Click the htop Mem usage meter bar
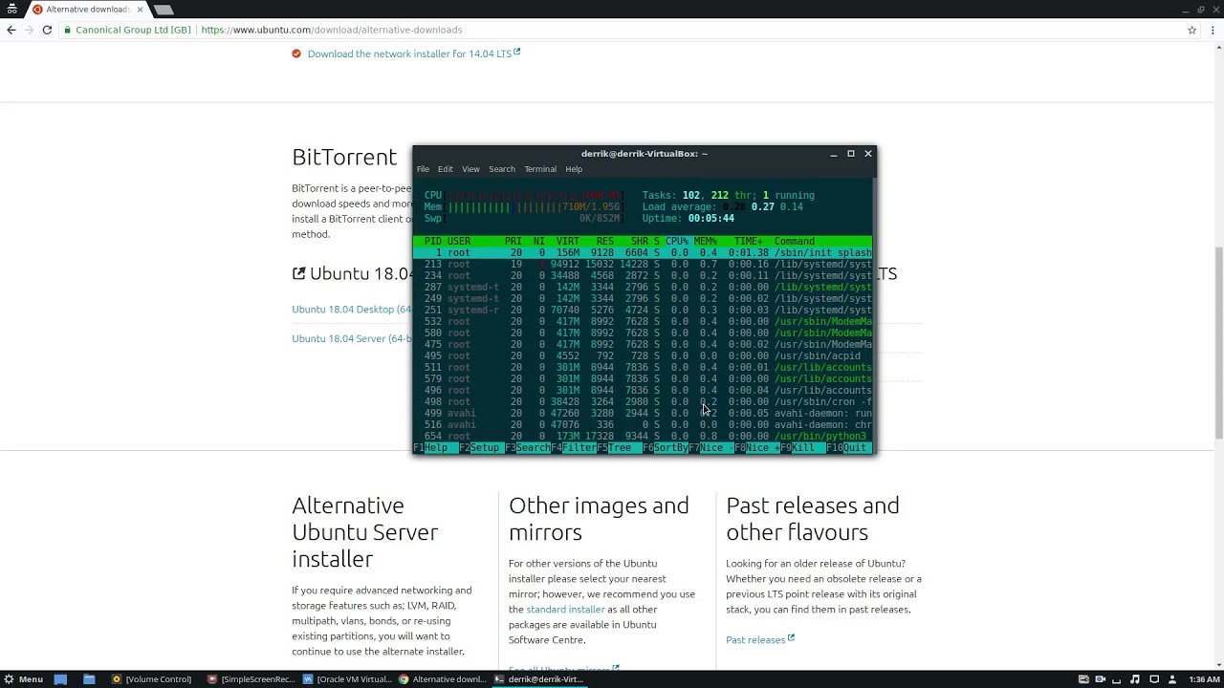 [x=523, y=207]
